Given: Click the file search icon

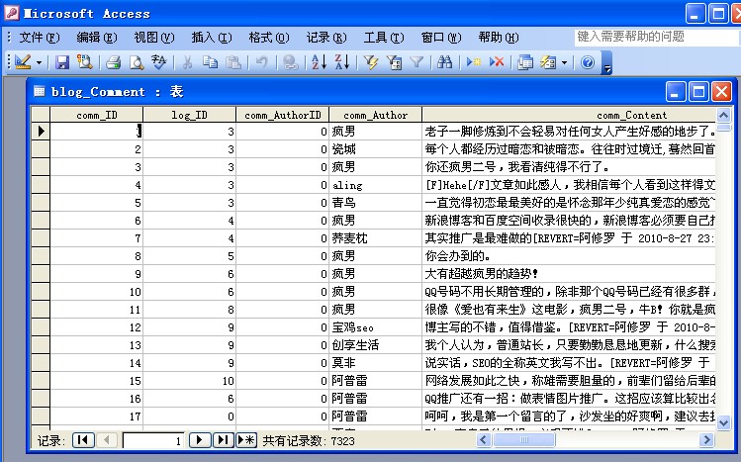Looking at the screenshot, I should click(x=85, y=62).
